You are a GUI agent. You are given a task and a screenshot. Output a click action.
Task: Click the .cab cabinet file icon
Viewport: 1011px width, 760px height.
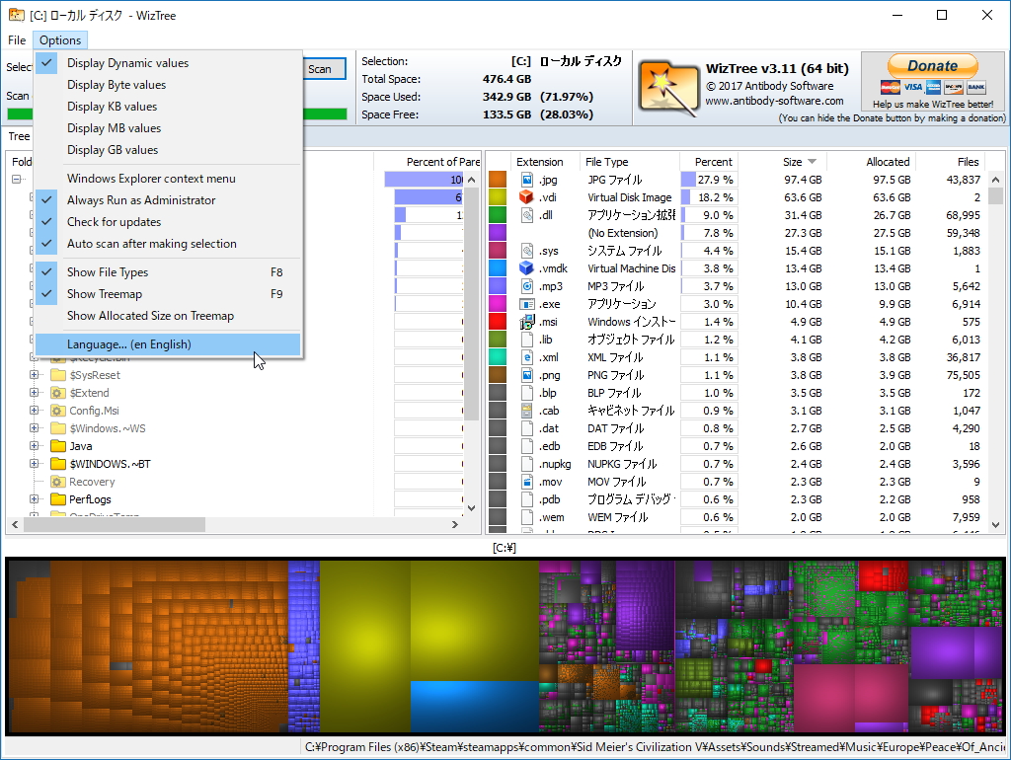point(527,411)
